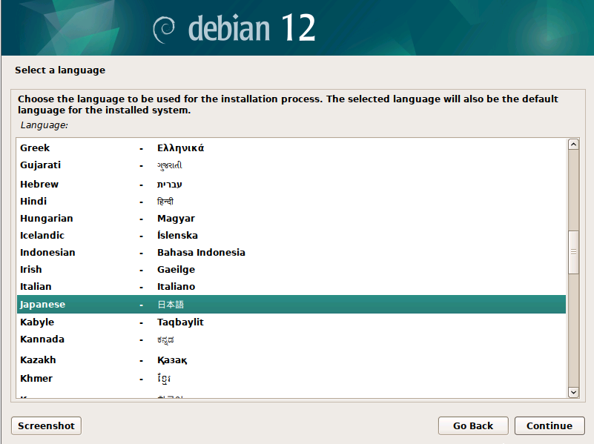Click the Go Back button
The height and width of the screenshot is (444, 594).
pos(473,425)
